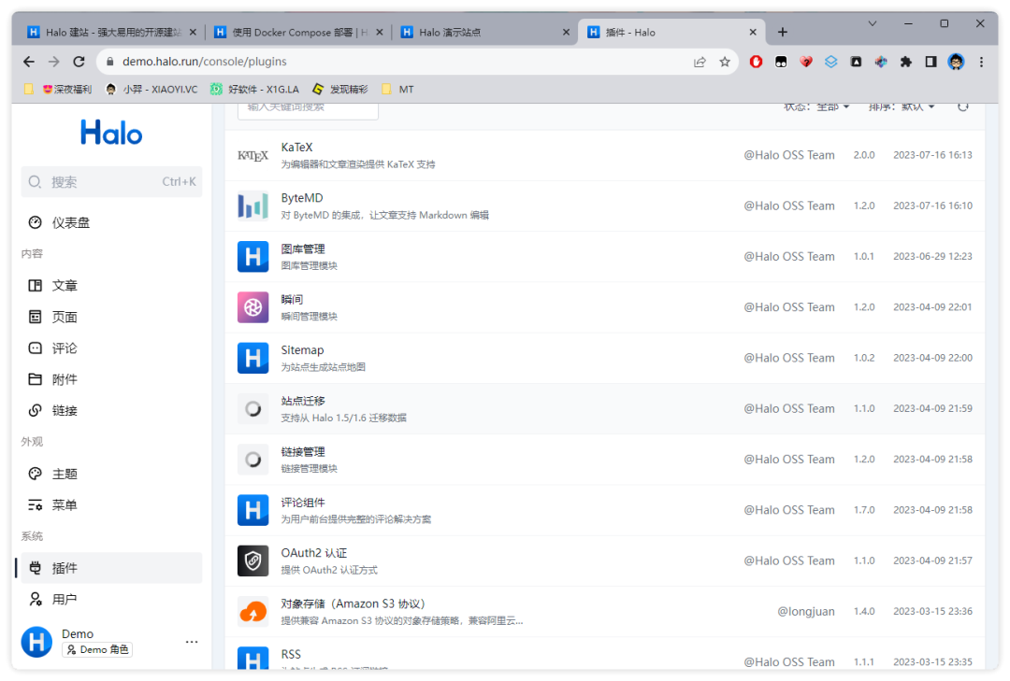This screenshot has height=681, width=1010.
Task: Open the OAuth2 认证 plugin title
Action: [x=313, y=553]
